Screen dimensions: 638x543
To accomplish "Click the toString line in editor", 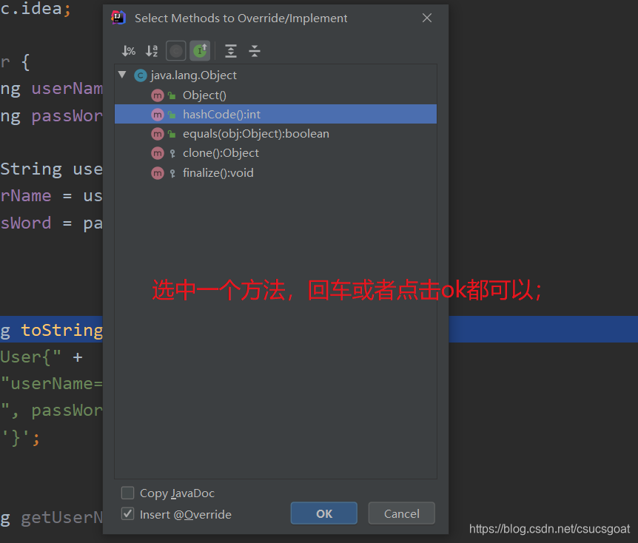I will (51, 329).
